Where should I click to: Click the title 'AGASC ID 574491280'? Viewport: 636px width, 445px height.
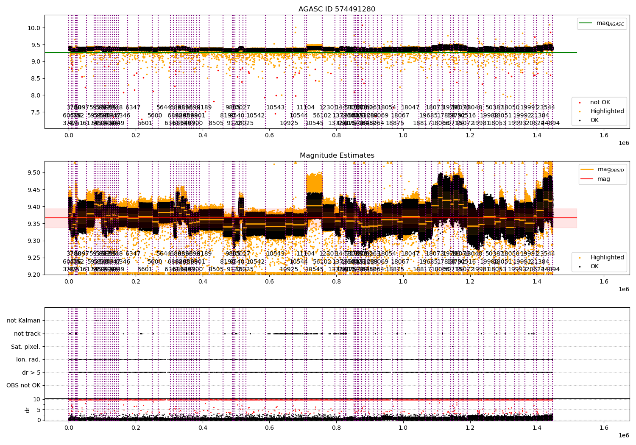point(337,9)
